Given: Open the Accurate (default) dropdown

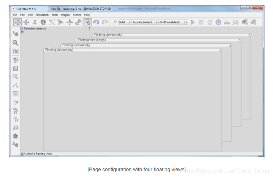Looking at the screenshot, I should coord(145,22).
